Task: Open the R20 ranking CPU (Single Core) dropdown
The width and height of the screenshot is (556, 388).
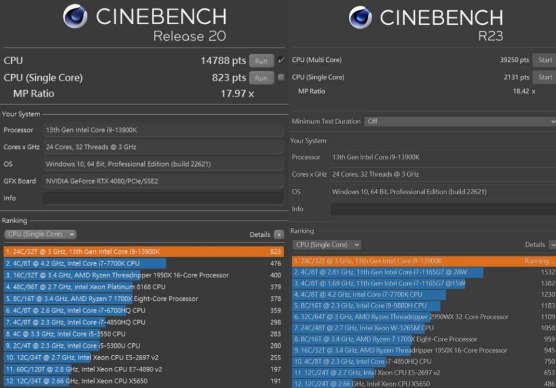Action: click(x=40, y=234)
